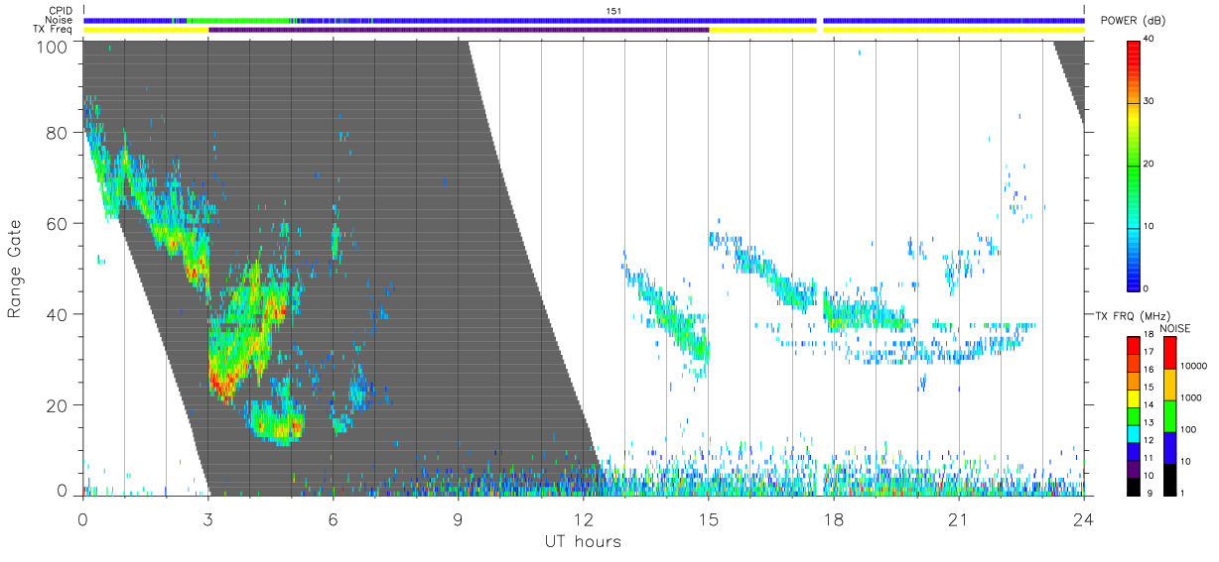Click the Range Gate tick label 60
The height and width of the screenshot is (562, 1219).
pos(57,224)
